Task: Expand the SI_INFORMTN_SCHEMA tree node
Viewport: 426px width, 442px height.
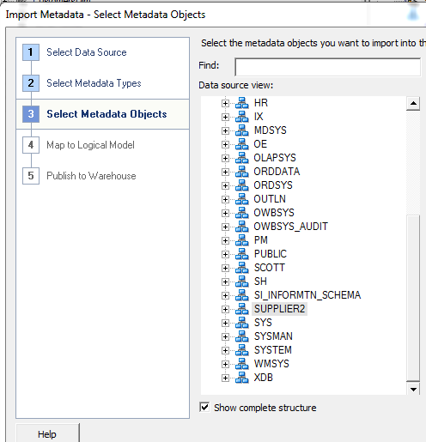Action: tap(225, 295)
